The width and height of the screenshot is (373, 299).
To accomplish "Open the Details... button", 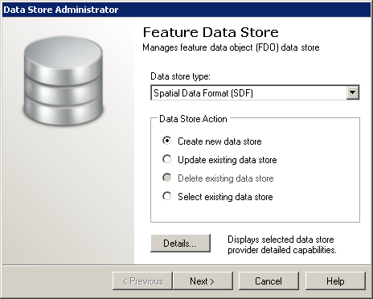I will click(x=180, y=244).
